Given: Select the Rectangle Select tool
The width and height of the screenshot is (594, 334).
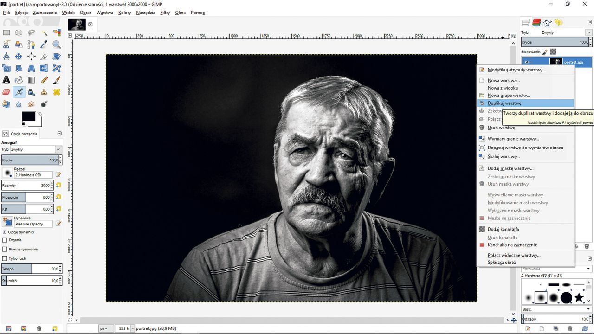Looking at the screenshot, I should coord(6,32).
